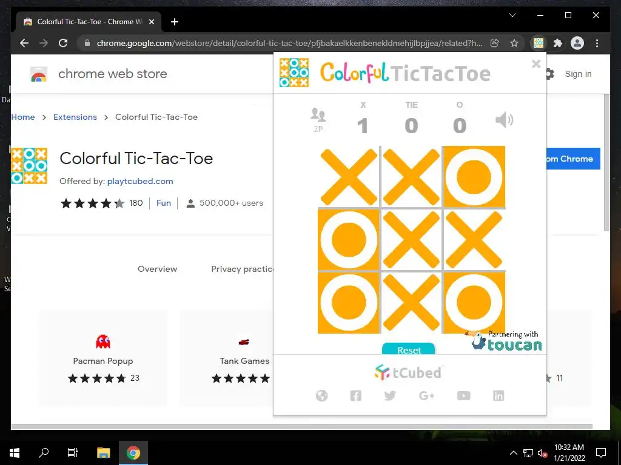The image size is (621, 465).
Task: Click the horizontal page scrollbar
Action: tap(302, 427)
